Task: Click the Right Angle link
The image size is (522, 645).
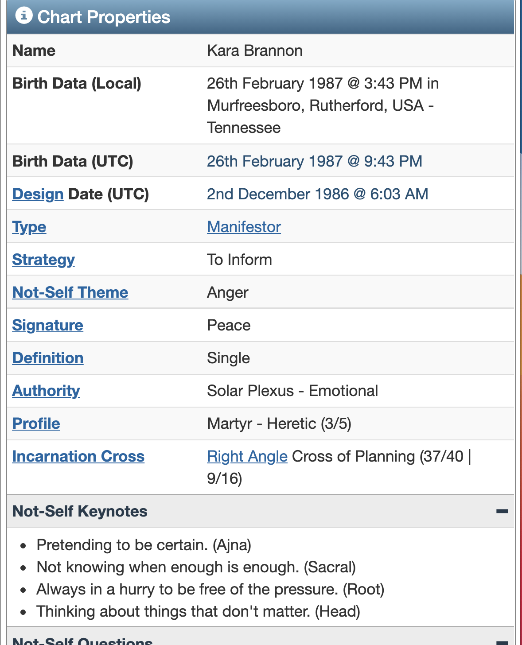Action: [247, 456]
